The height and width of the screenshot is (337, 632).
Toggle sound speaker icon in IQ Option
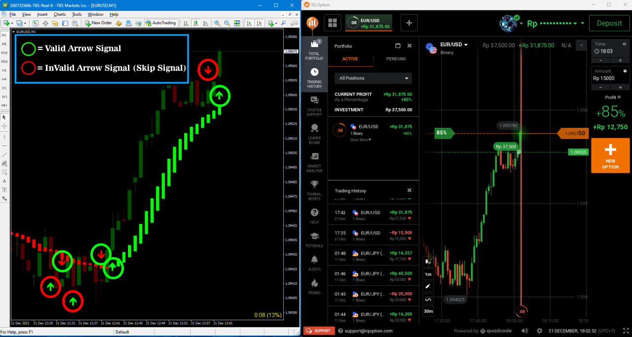[x=525, y=331]
